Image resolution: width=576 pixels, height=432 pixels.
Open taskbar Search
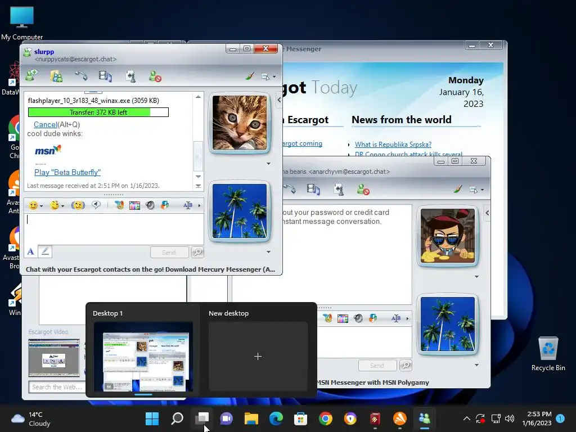(x=177, y=418)
